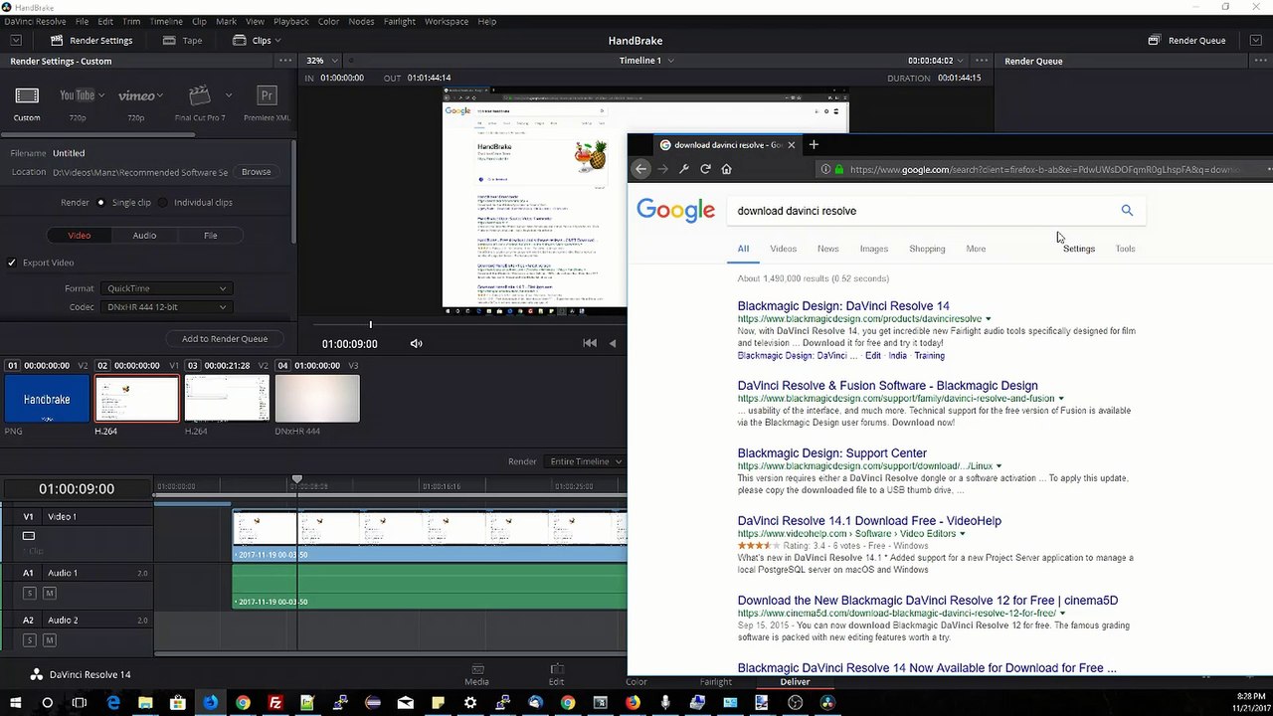Open 'Blackmagic Design: Support Center' search result

(x=832, y=453)
